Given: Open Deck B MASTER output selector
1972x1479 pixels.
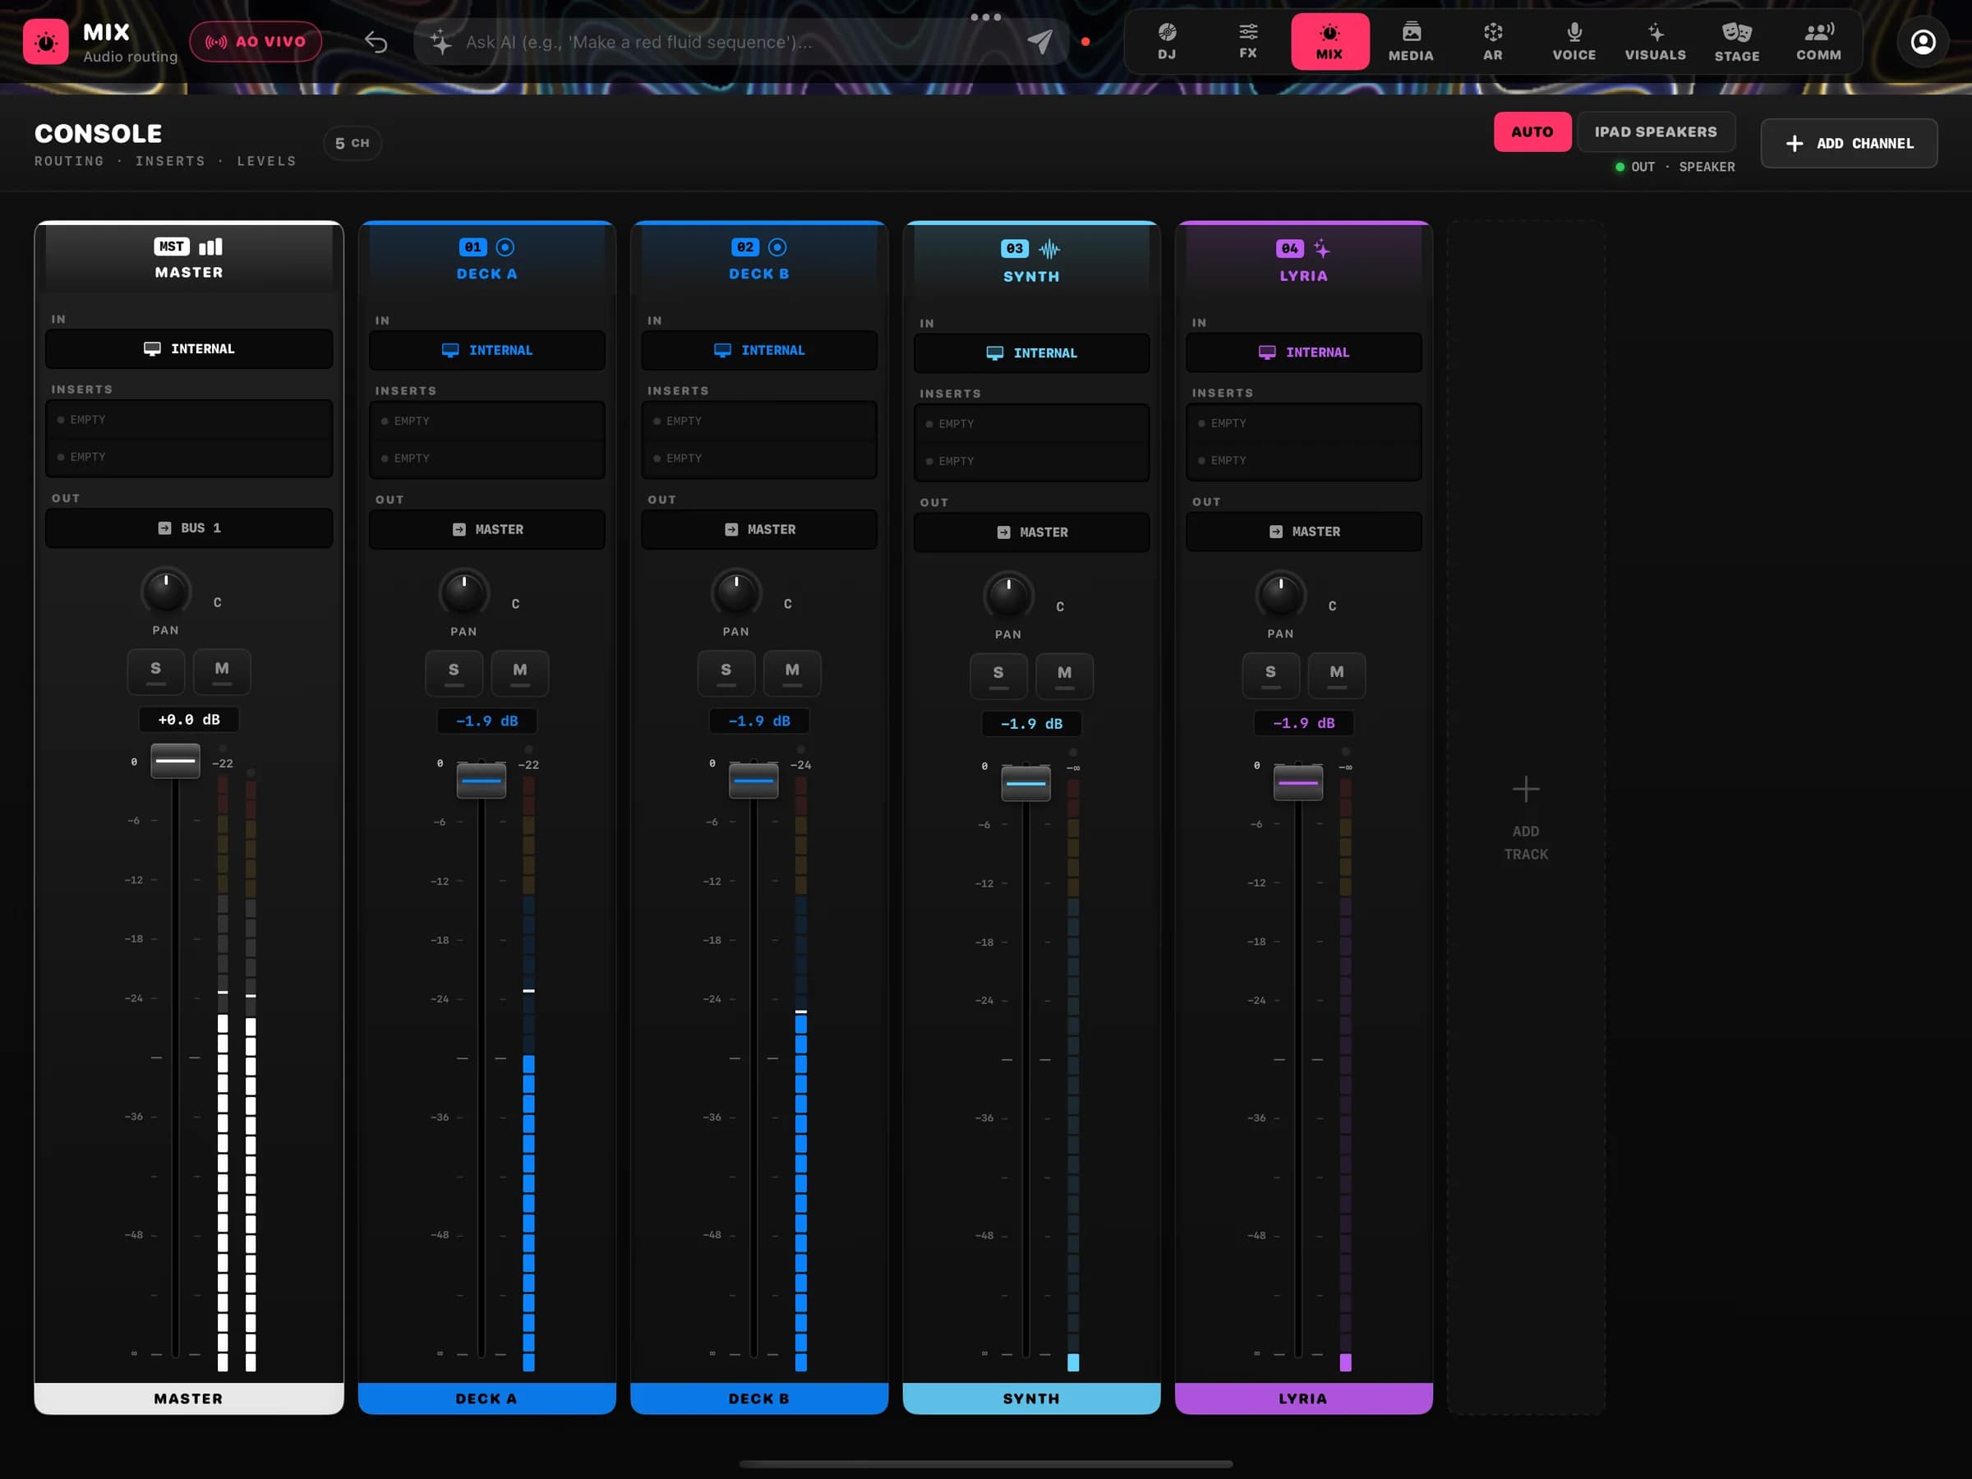Looking at the screenshot, I should (758, 529).
